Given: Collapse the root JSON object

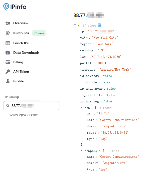Looking at the screenshot, I should pos(75,25).
